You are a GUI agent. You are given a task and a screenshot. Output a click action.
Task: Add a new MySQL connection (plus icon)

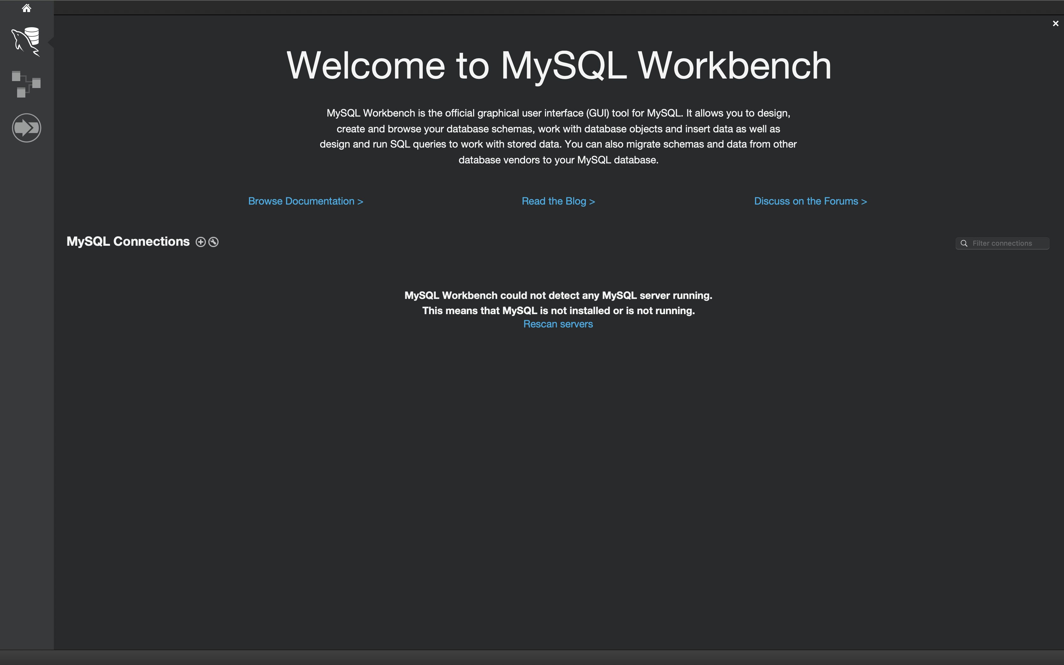[x=200, y=242]
